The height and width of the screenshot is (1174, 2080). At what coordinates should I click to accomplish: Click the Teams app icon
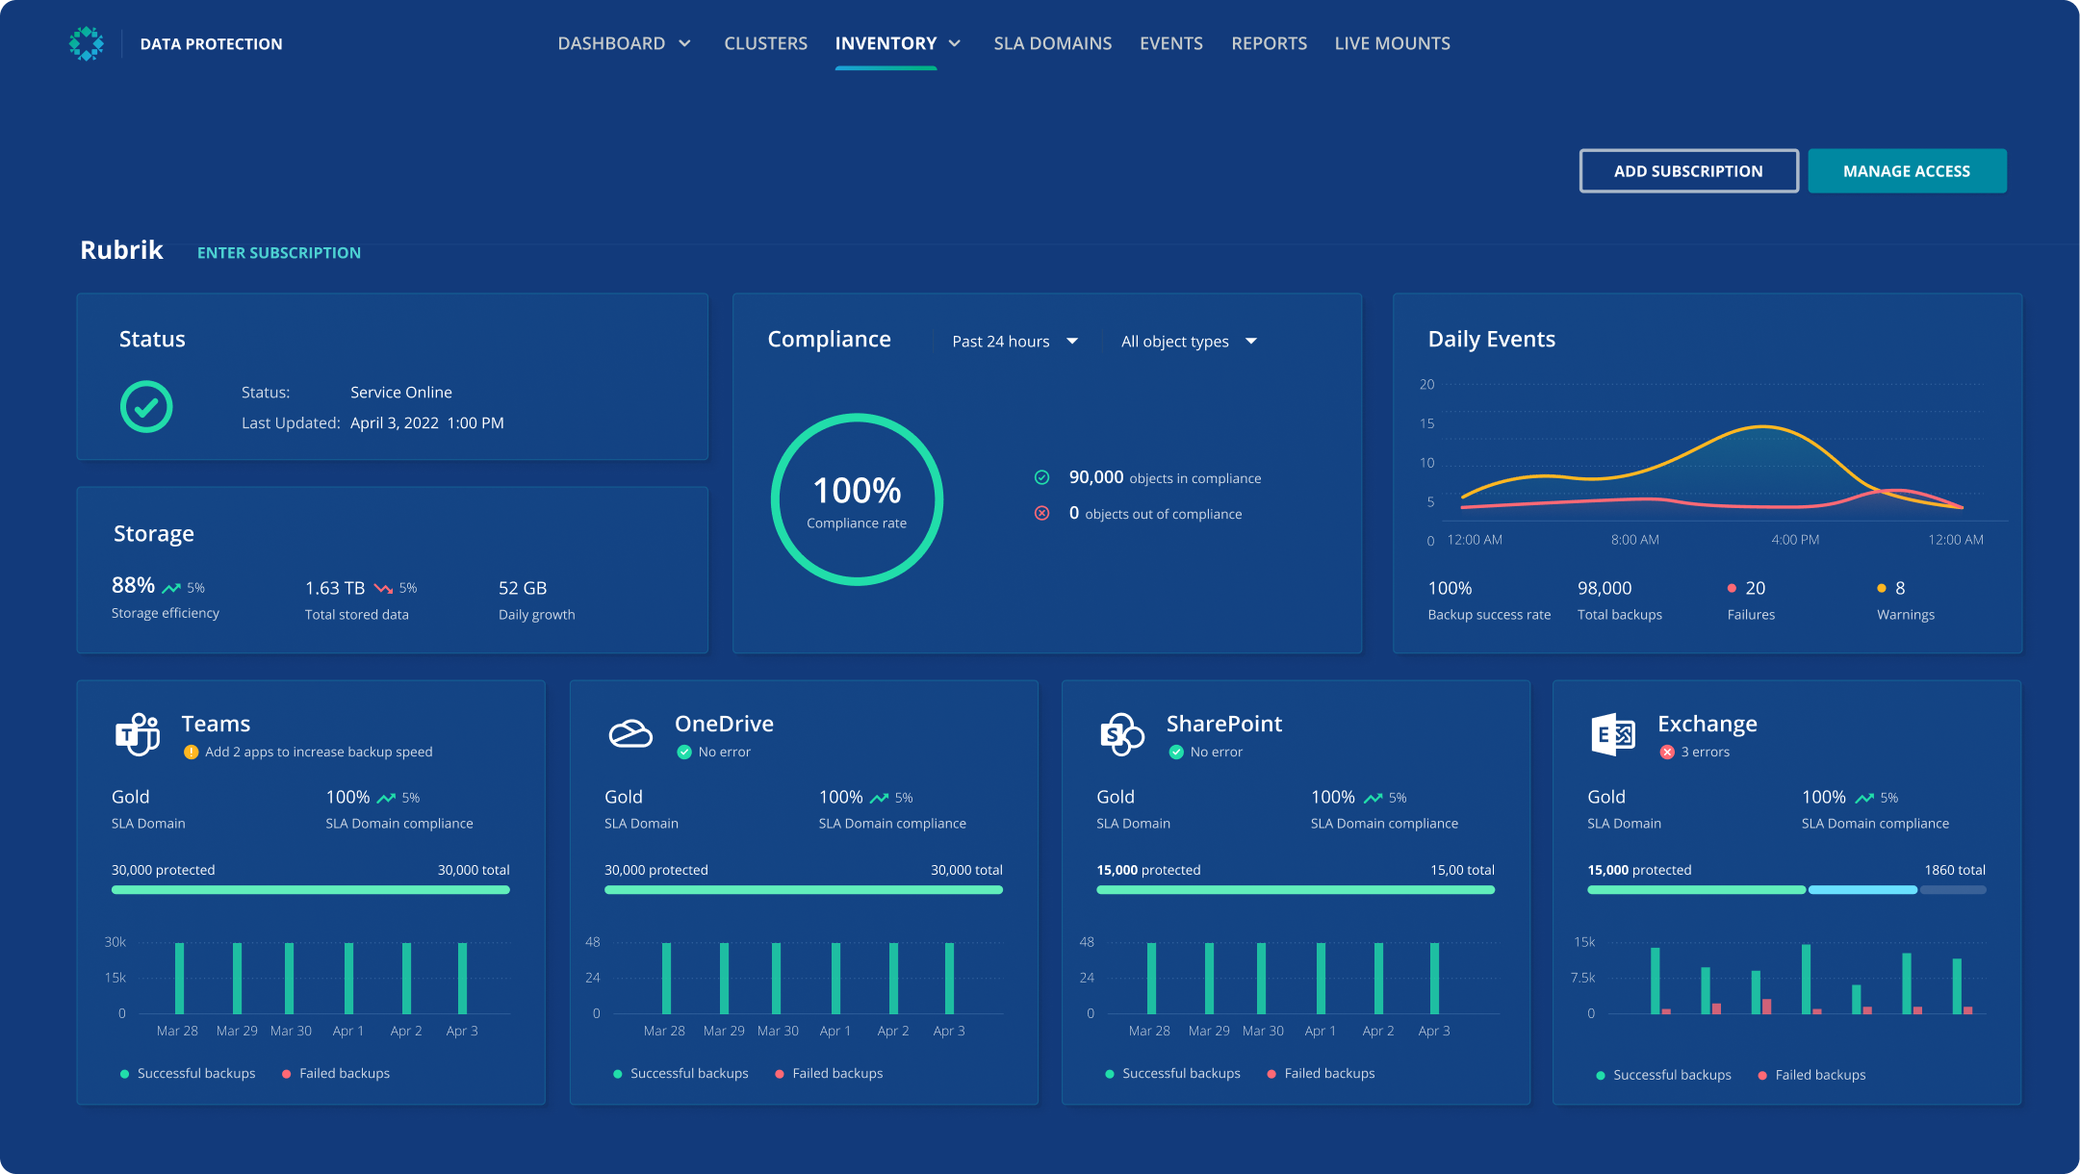138,734
